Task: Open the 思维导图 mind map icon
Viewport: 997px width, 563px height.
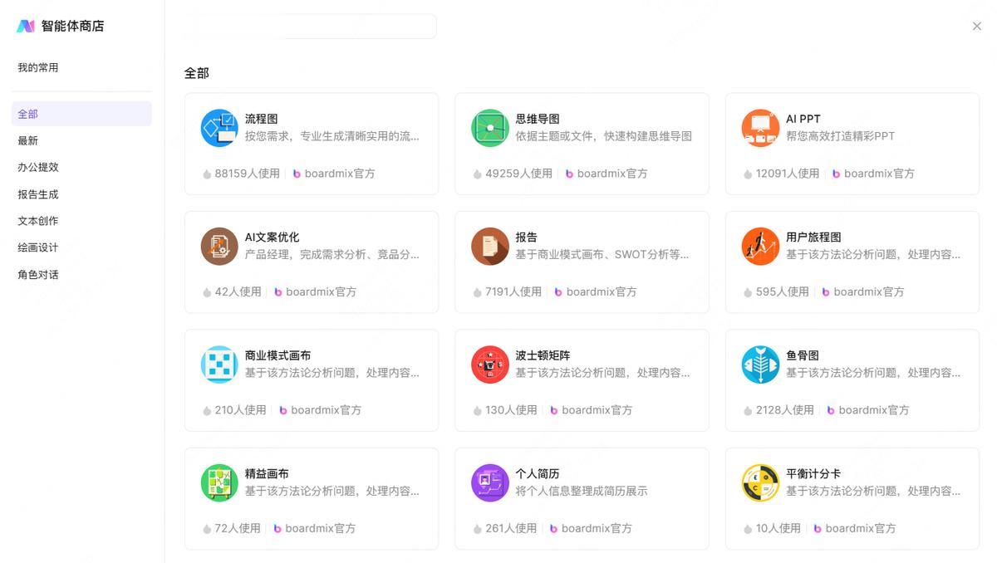Action: coord(490,128)
